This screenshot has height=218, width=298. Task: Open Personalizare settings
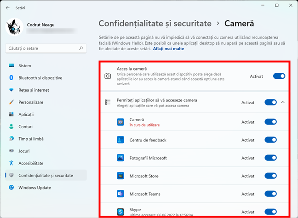coord(46,102)
